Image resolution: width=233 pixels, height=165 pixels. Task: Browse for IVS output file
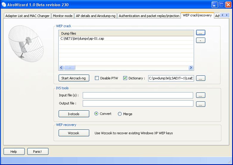pos(201,104)
